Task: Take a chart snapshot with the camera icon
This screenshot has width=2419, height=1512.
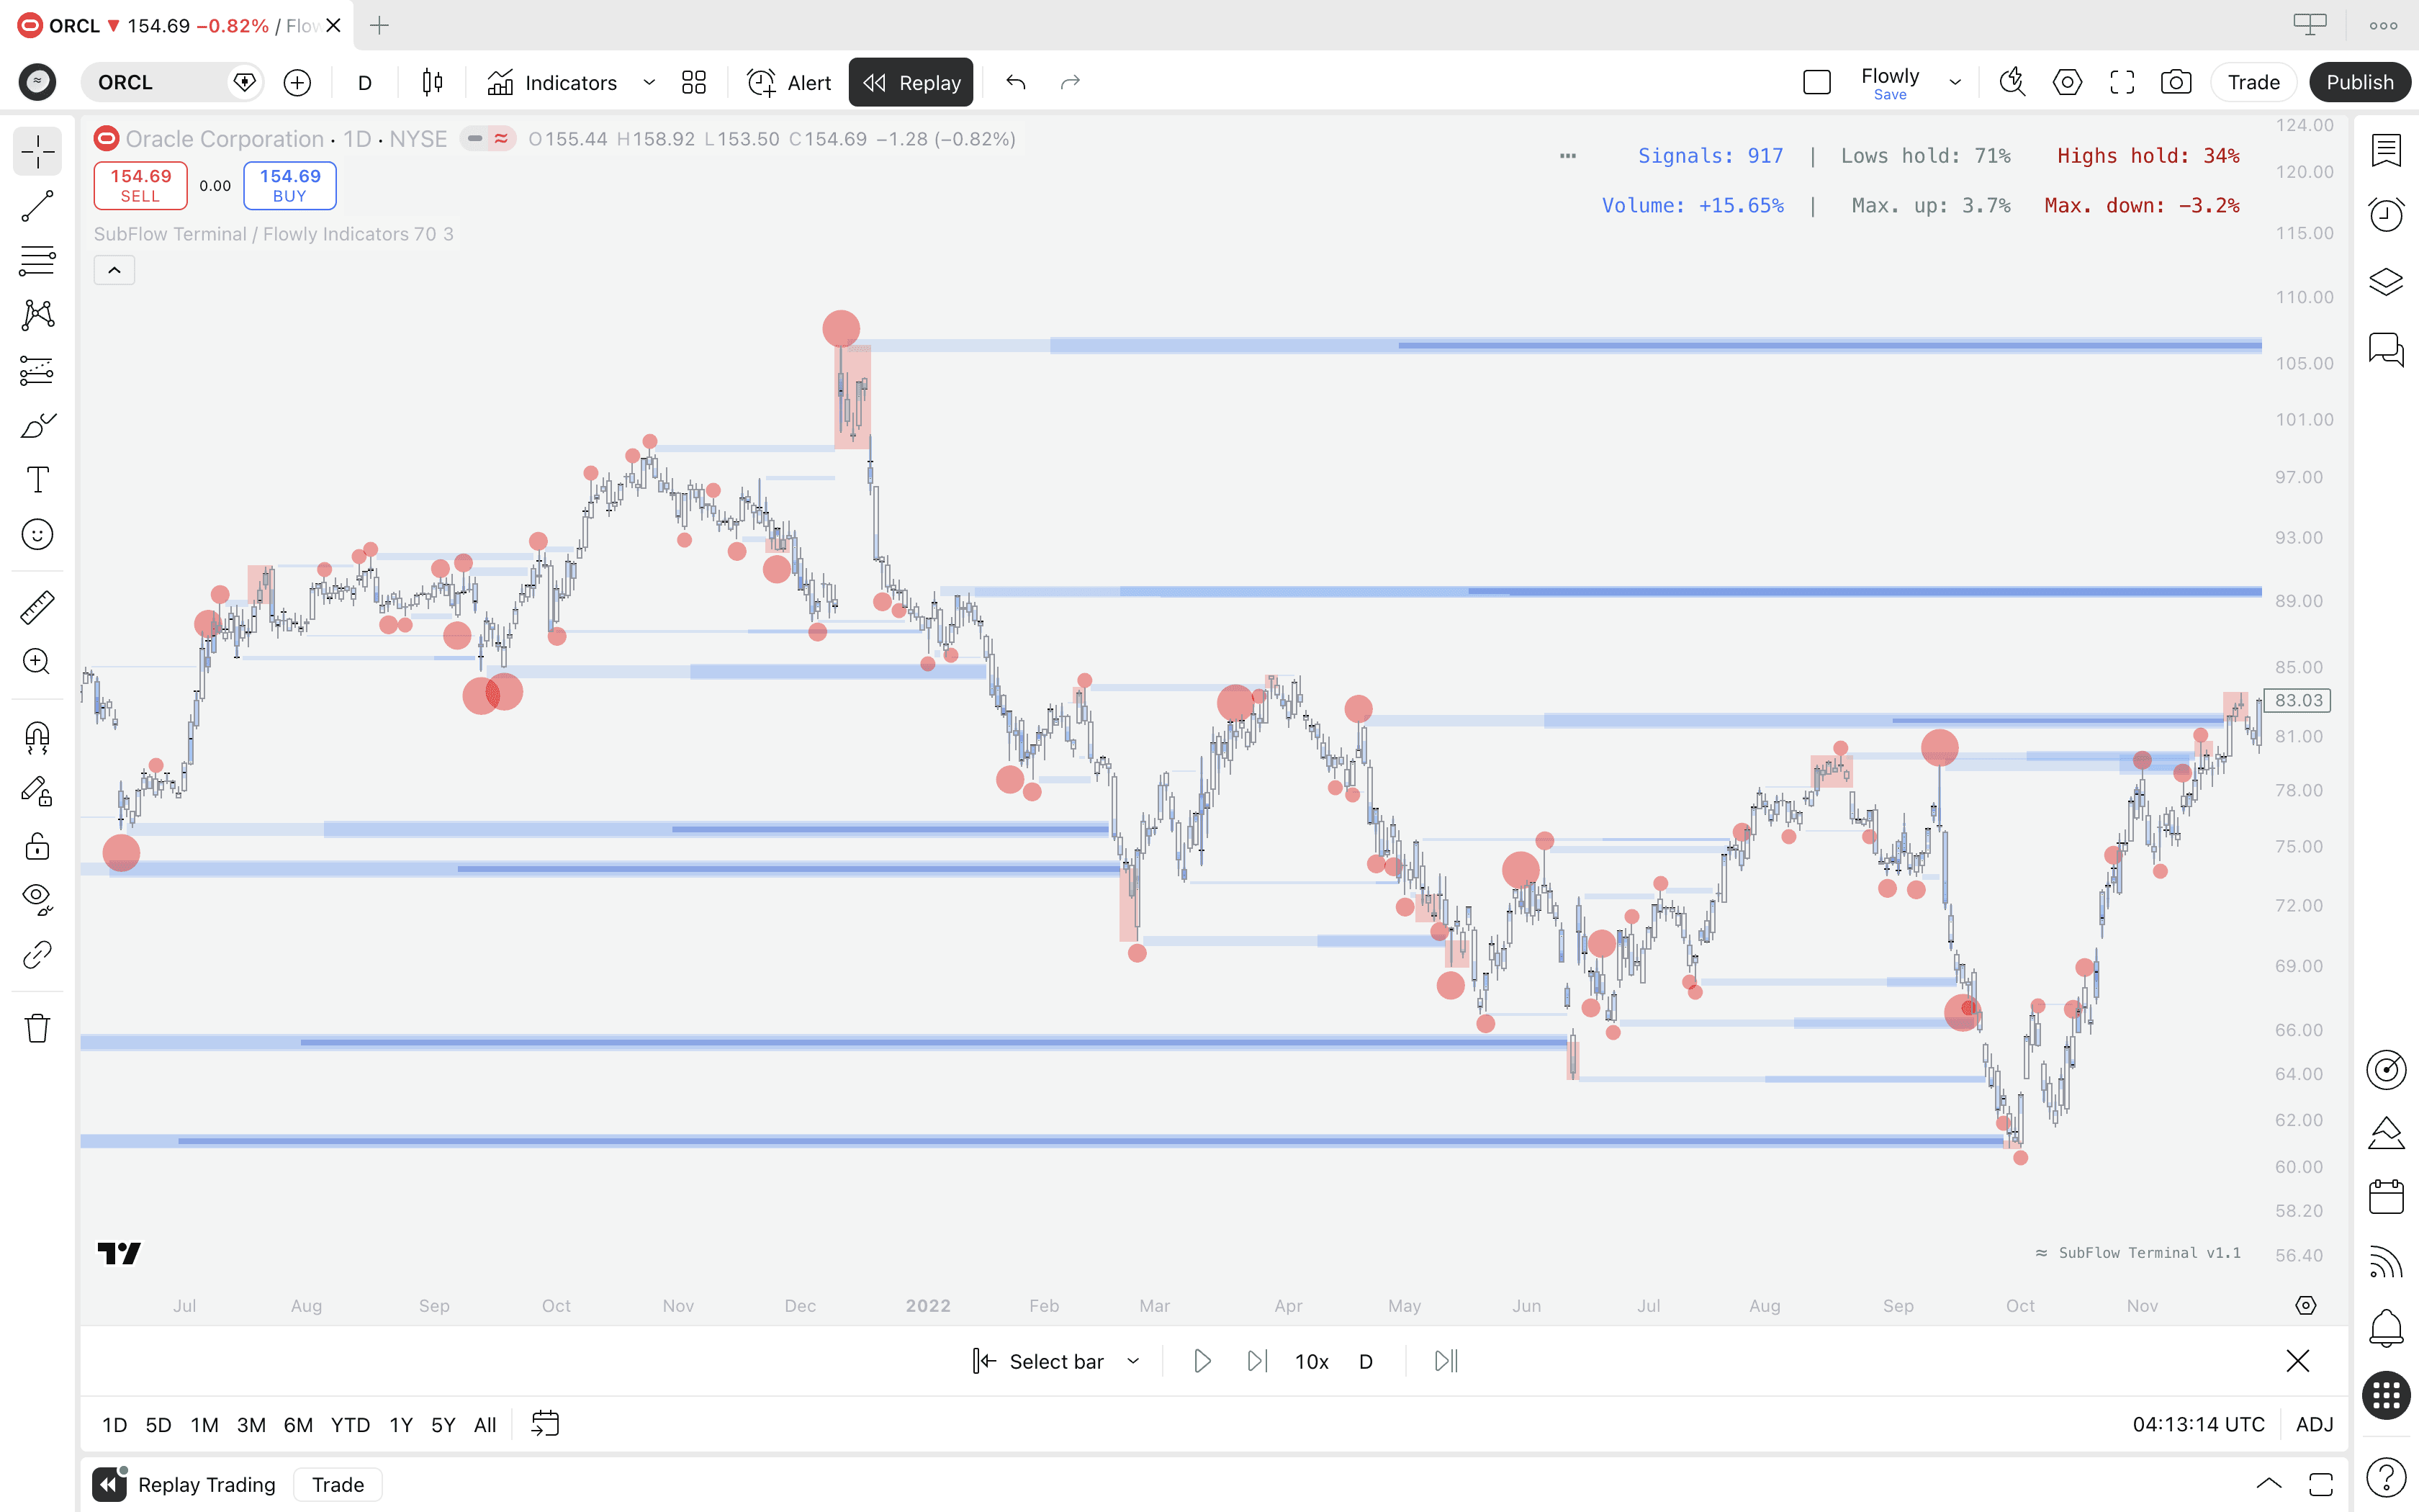Action: pyautogui.click(x=2175, y=82)
